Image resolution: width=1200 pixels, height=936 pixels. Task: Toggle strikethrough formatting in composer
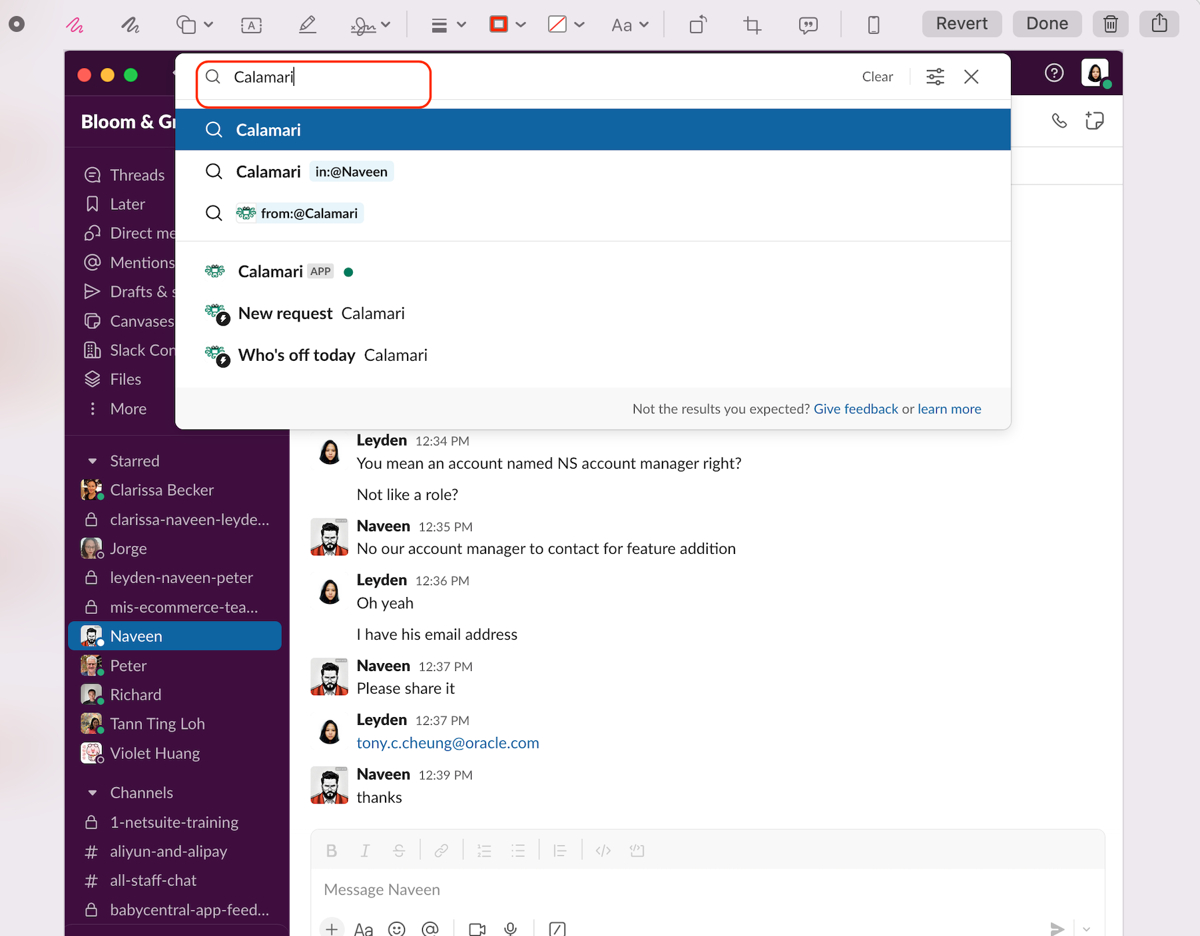pyautogui.click(x=399, y=850)
